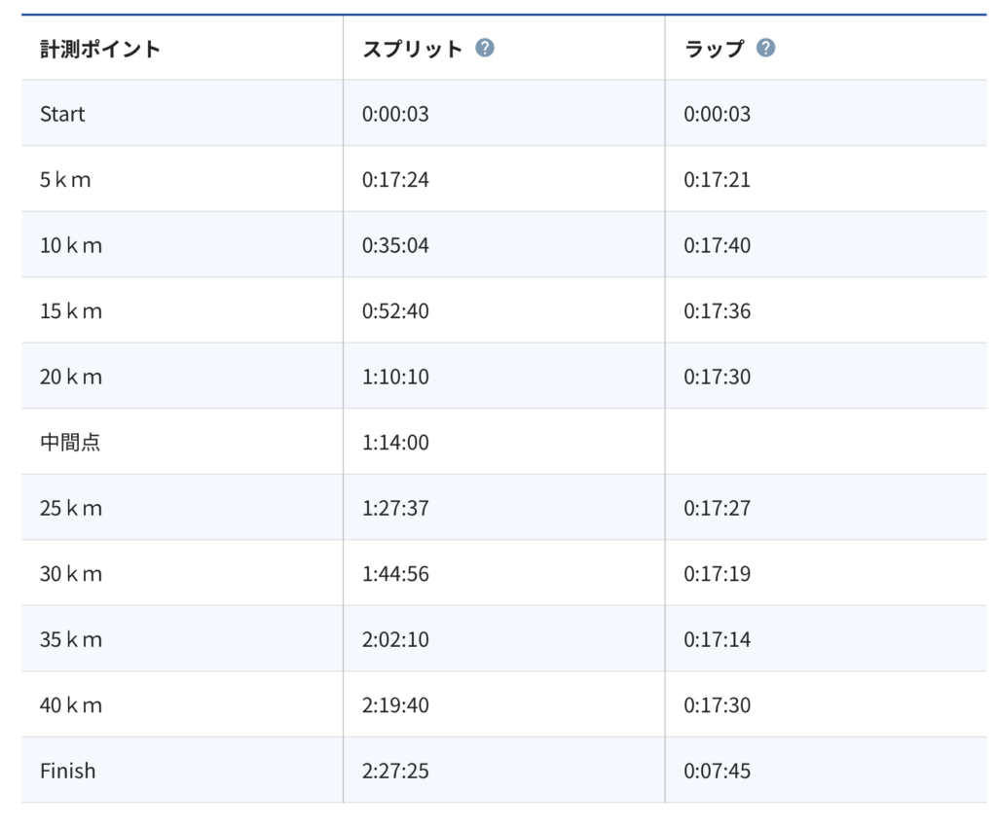The height and width of the screenshot is (828, 997).
Task: Click the Finish row label
Action: (68, 771)
